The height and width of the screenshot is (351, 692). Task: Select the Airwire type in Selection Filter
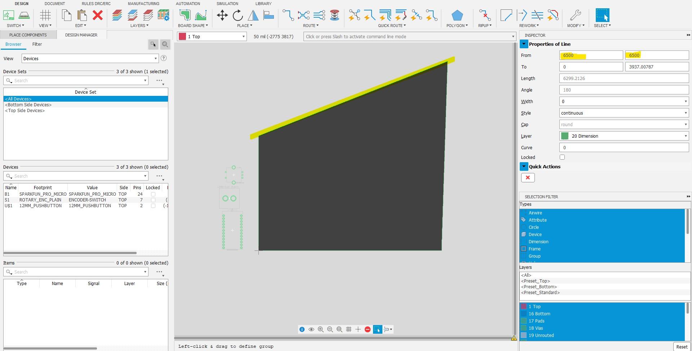(535, 213)
